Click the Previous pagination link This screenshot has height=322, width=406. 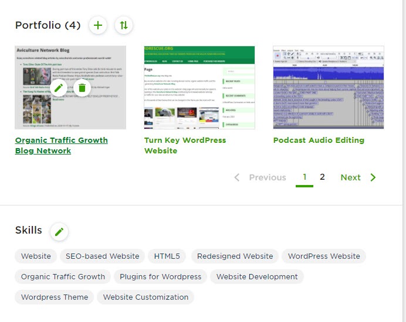[x=268, y=177]
